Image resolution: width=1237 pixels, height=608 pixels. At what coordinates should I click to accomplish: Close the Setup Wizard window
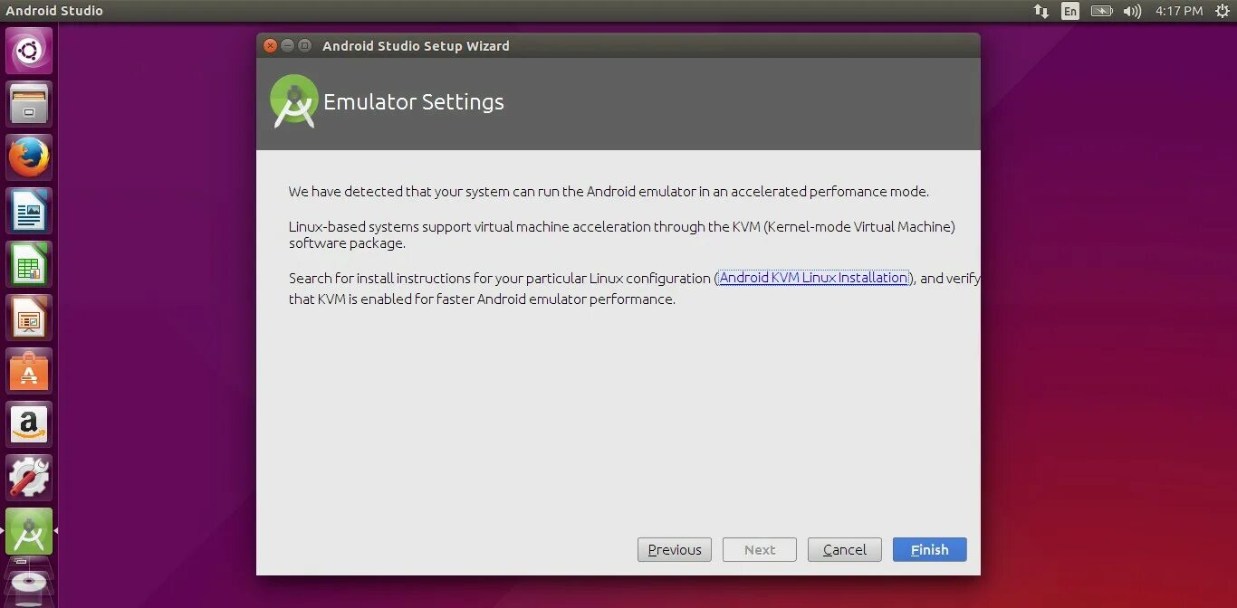coord(271,46)
